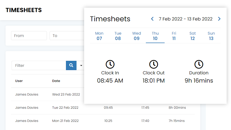Sort by the User column header

(x=19, y=81)
